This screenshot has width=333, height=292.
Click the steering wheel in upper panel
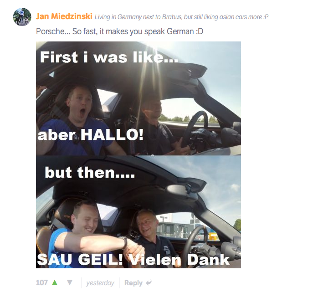pyautogui.click(x=196, y=128)
